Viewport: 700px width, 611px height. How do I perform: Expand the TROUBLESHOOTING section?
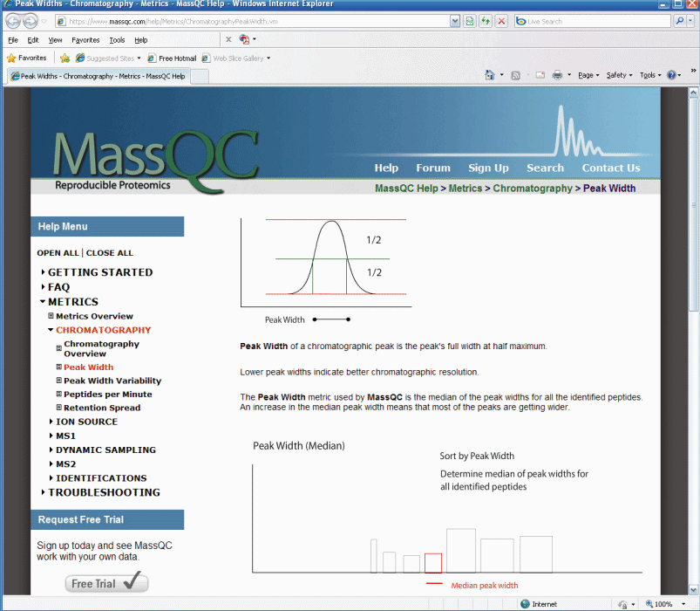(x=43, y=492)
